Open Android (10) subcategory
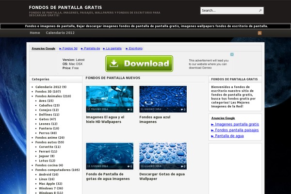291x194 pixels. [48, 175]
